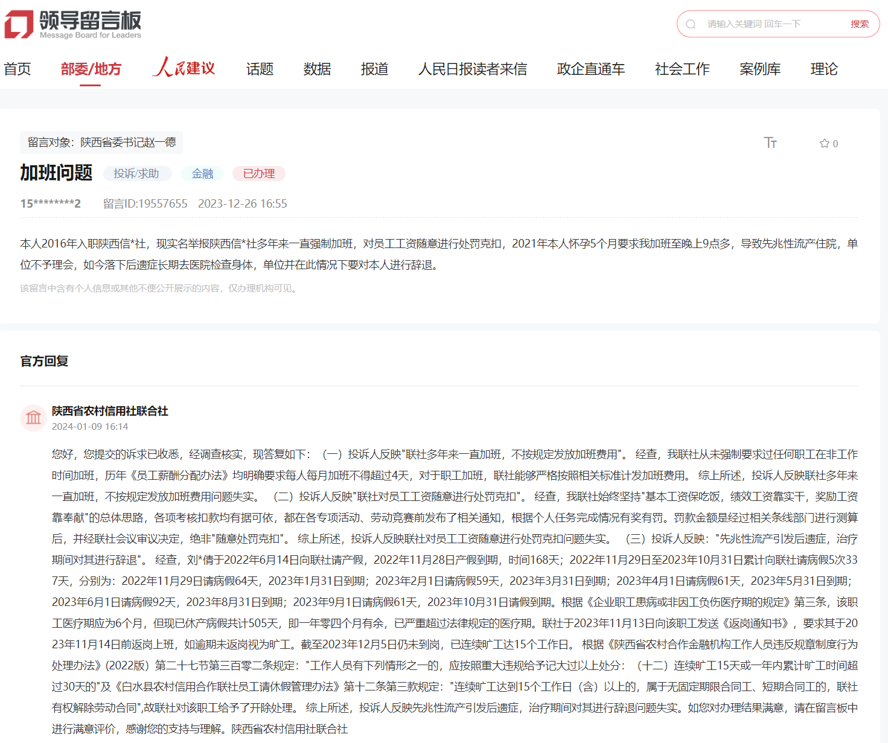
Task: Click the 搜索 button
Action: click(x=860, y=24)
